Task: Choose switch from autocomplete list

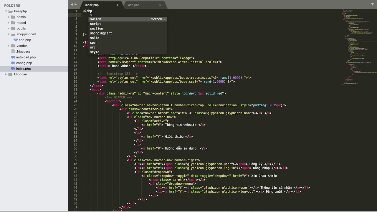Action: click(128, 19)
